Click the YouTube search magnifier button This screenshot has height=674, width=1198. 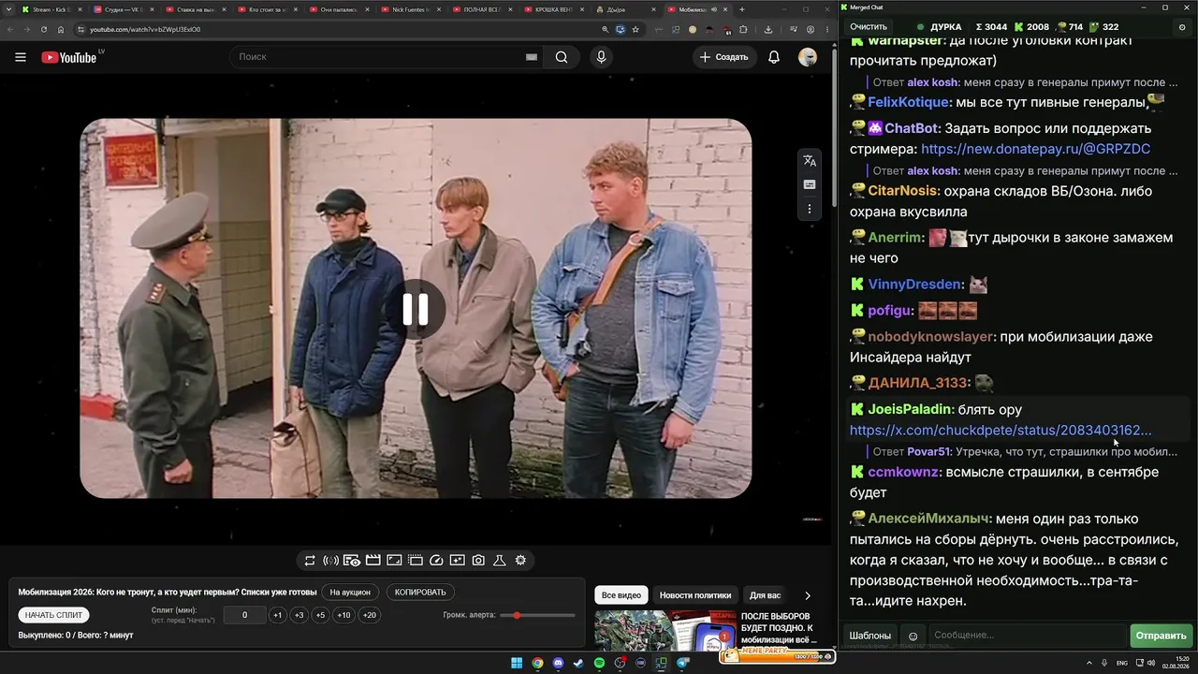pyautogui.click(x=562, y=57)
